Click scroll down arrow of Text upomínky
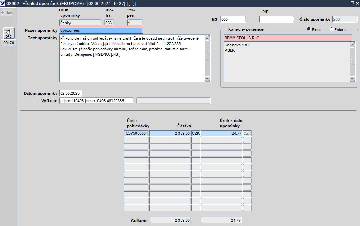The image size is (360, 226). (207, 79)
